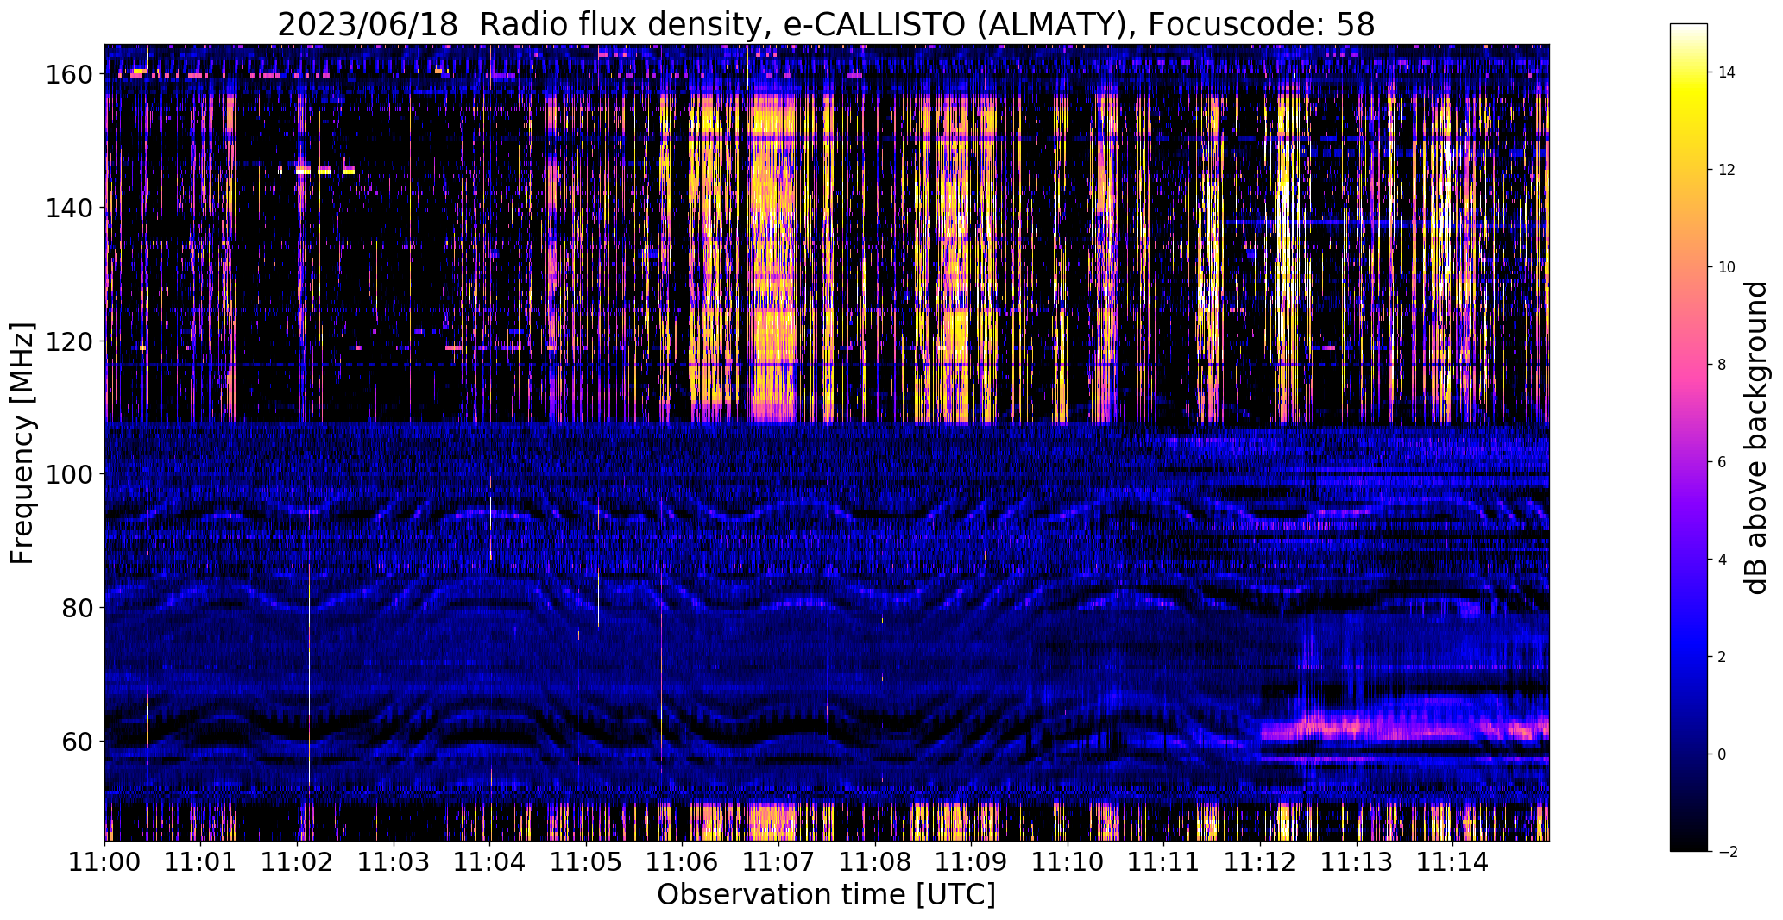This screenshot has width=1783, height=920.
Task: Click the three yellow dashes near 145 MHz at 11:02
Action: point(324,170)
